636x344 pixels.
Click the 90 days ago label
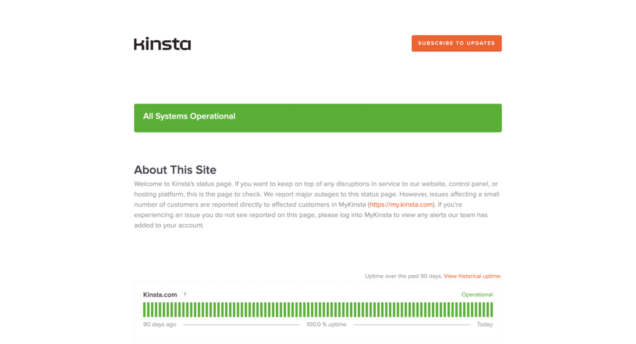160,325
